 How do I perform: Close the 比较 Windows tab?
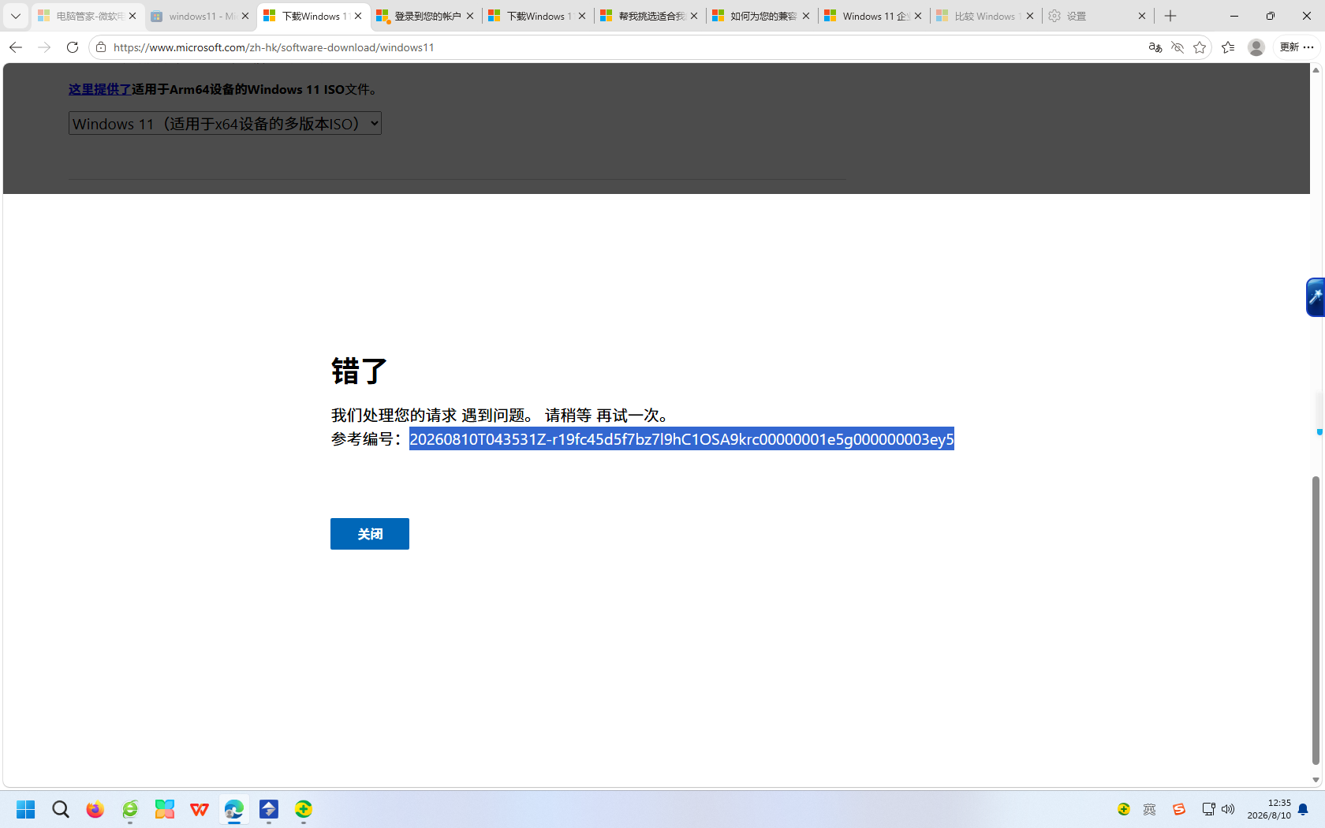pyautogui.click(x=1030, y=16)
